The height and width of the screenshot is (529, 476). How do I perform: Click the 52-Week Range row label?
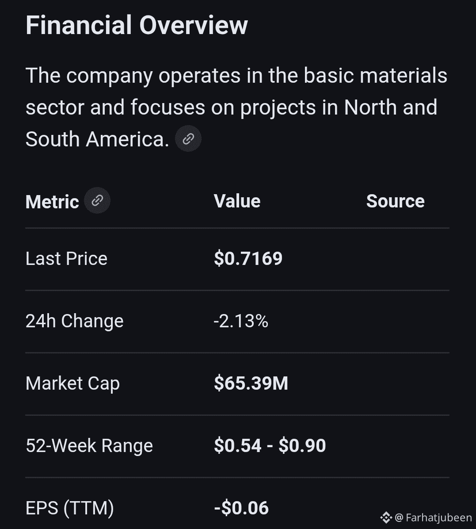pos(89,446)
